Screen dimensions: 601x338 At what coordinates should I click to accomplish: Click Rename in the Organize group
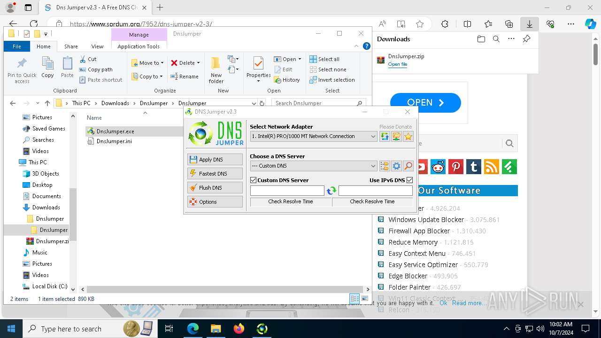point(185,77)
